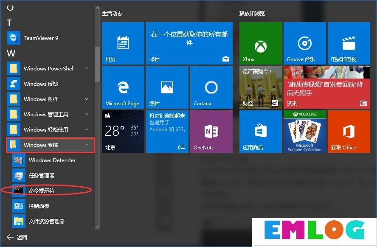This screenshot has width=377, height=247.
Task: Open the Cortana tile
Action: click(x=211, y=87)
